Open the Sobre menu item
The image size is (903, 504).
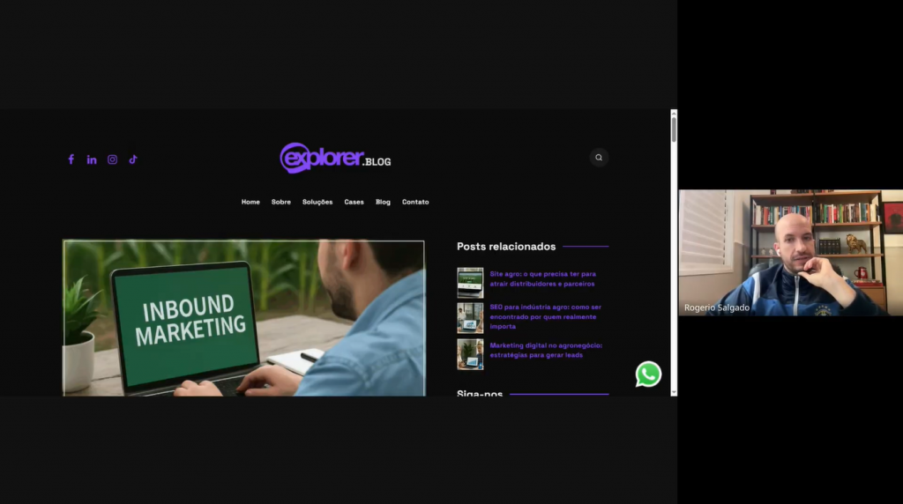(x=281, y=202)
